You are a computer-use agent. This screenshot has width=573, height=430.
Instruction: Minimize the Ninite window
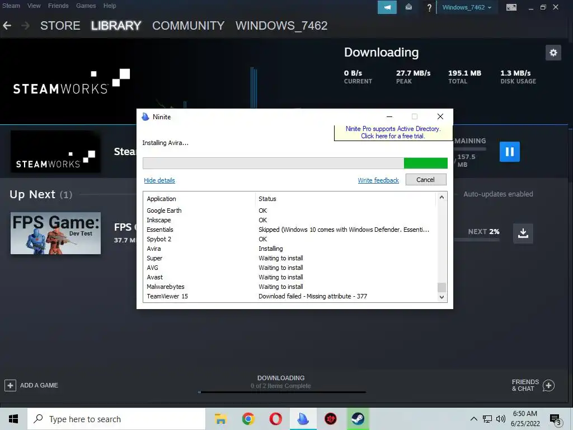tap(389, 116)
